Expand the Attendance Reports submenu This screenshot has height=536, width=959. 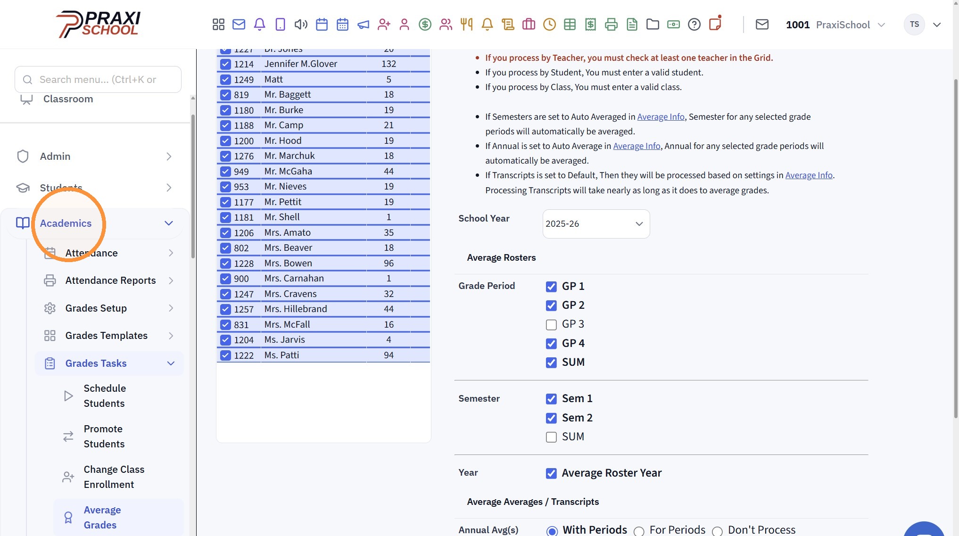coord(109,280)
